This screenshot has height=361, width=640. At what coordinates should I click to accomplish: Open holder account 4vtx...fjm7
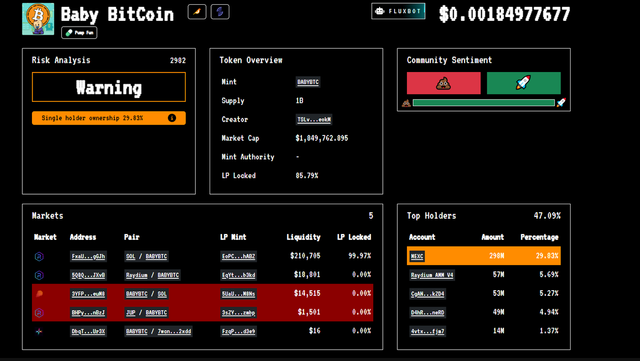(x=428, y=331)
